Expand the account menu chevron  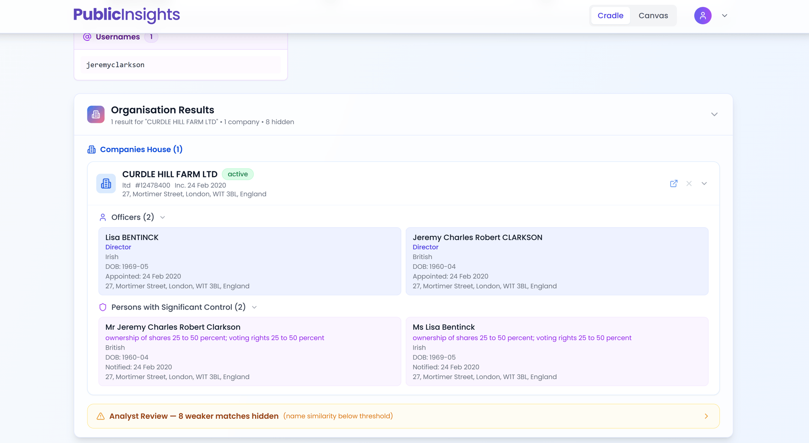click(x=724, y=16)
